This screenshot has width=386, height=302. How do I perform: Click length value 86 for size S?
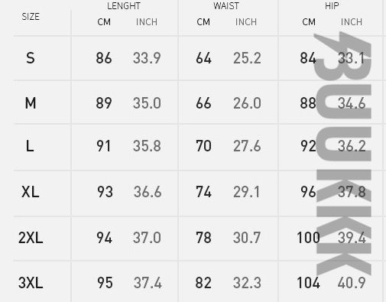pyautogui.click(x=104, y=58)
